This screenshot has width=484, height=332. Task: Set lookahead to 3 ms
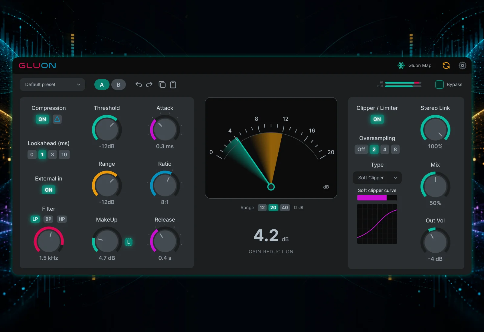[x=52, y=155]
